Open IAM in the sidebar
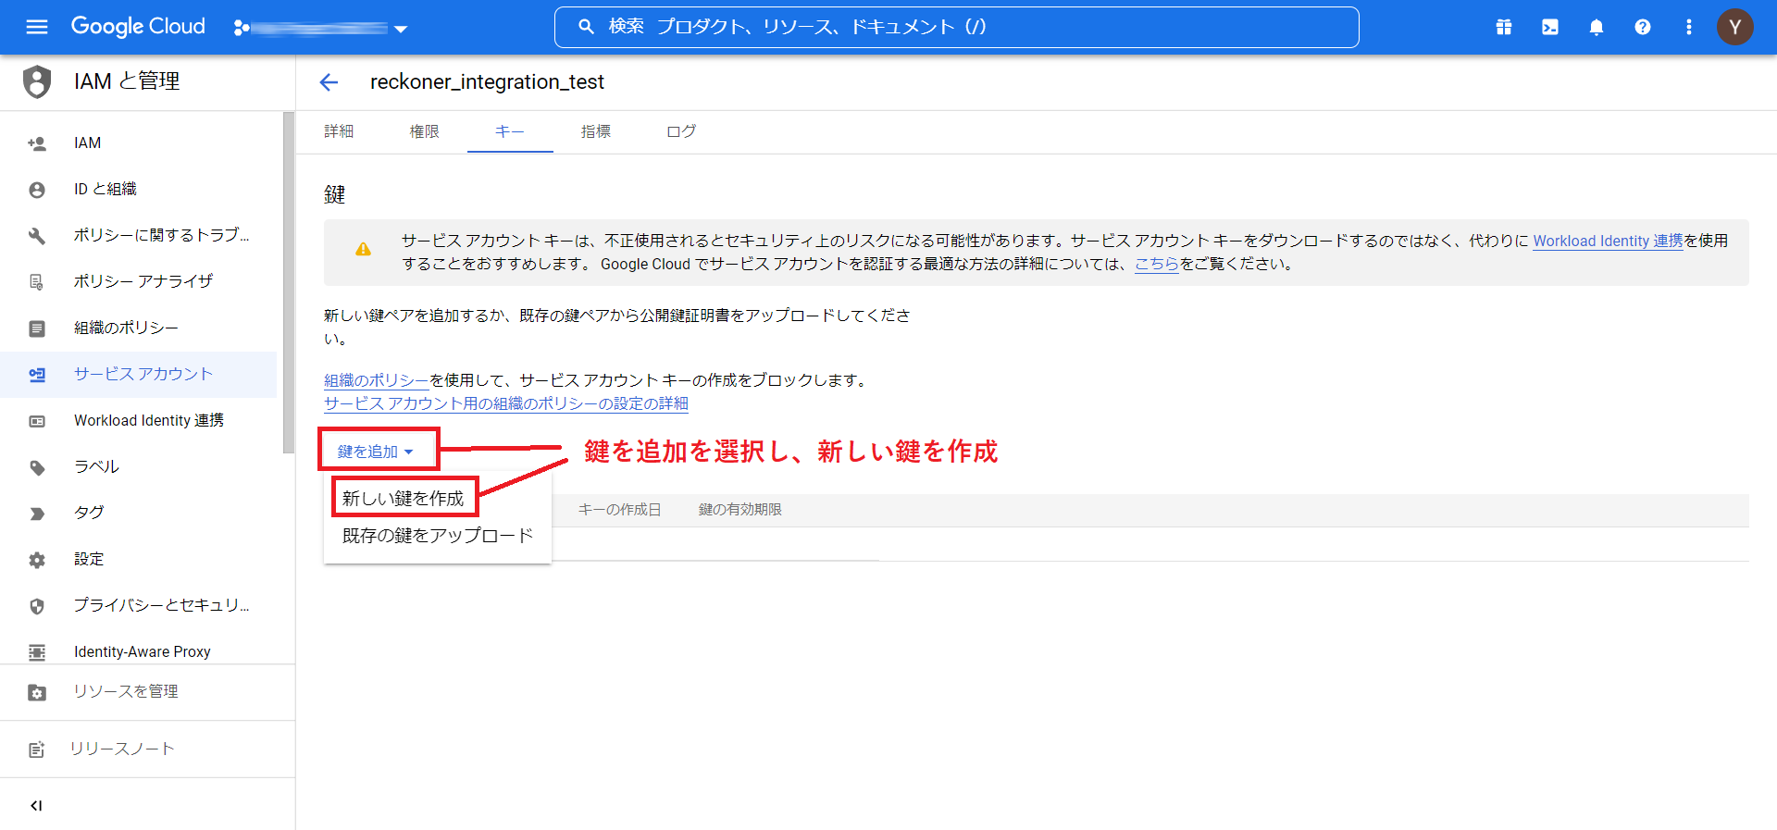Viewport: 1777px width, 830px height. 139,143
